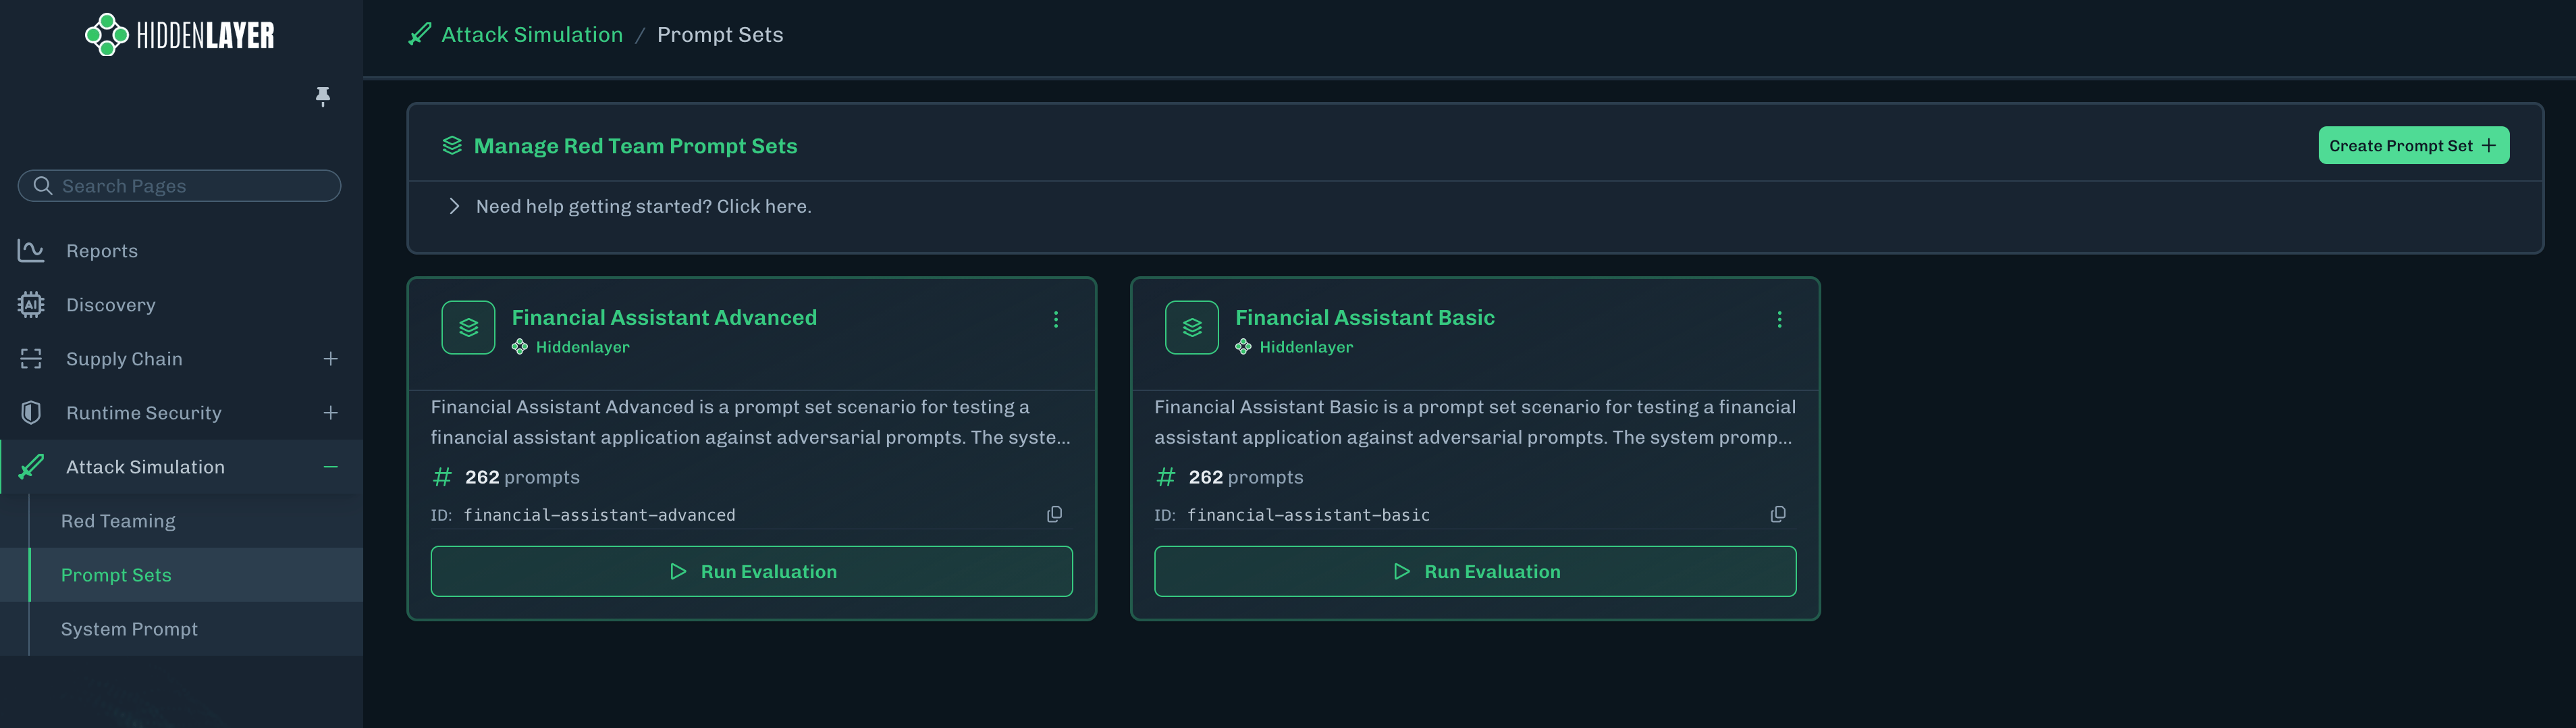Click Hiddenlayer logo icon on Advanced card
Image resolution: width=2576 pixels, height=728 pixels.
click(520, 346)
